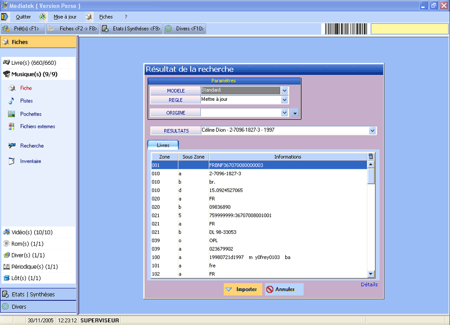Select row with DL 98-33053
The height and width of the screenshot is (325, 450).
[x=259, y=232]
